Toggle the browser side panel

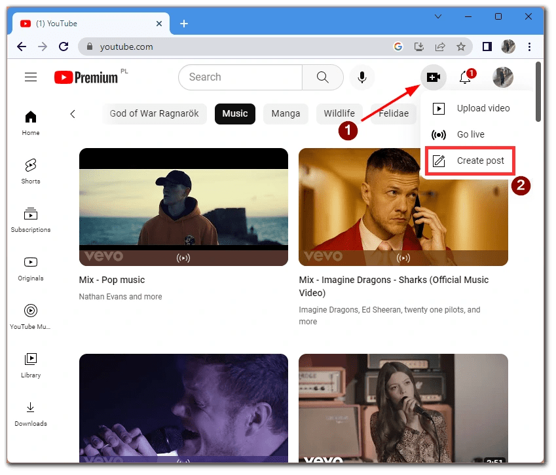(487, 47)
